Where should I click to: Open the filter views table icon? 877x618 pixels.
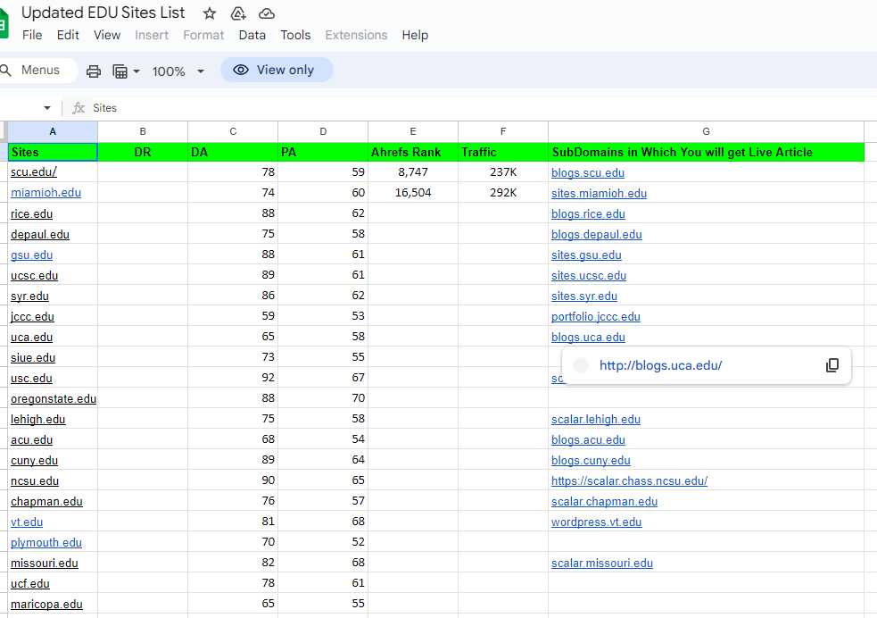point(120,71)
